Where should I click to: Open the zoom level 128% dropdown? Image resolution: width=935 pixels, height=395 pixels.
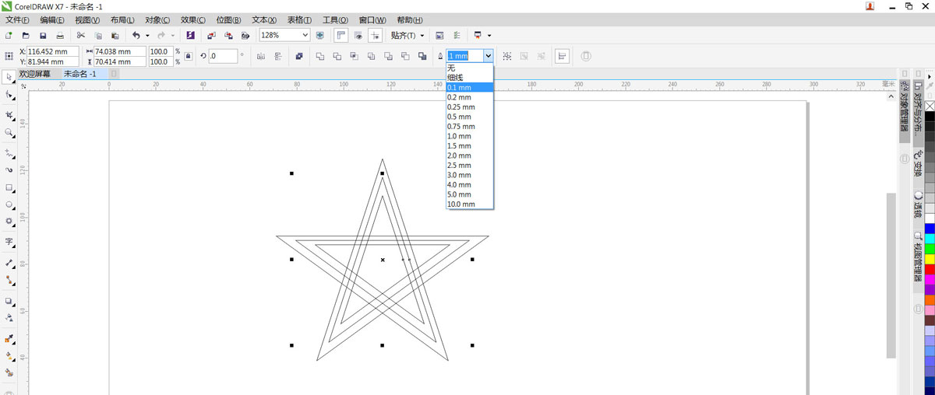305,36
